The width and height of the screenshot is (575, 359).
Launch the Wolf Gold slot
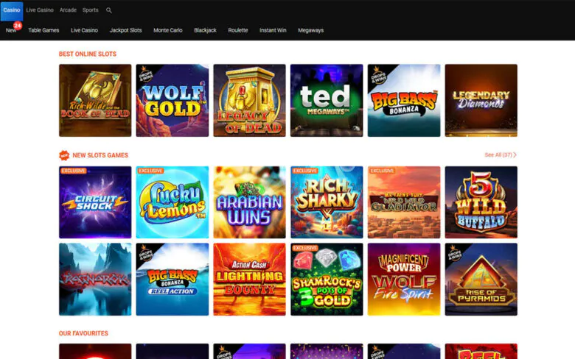(x=172, y=101)
